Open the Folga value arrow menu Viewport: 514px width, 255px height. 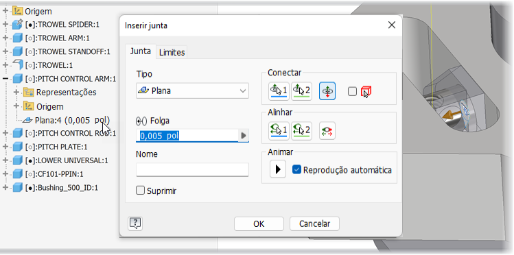click(x=243, y=136)
